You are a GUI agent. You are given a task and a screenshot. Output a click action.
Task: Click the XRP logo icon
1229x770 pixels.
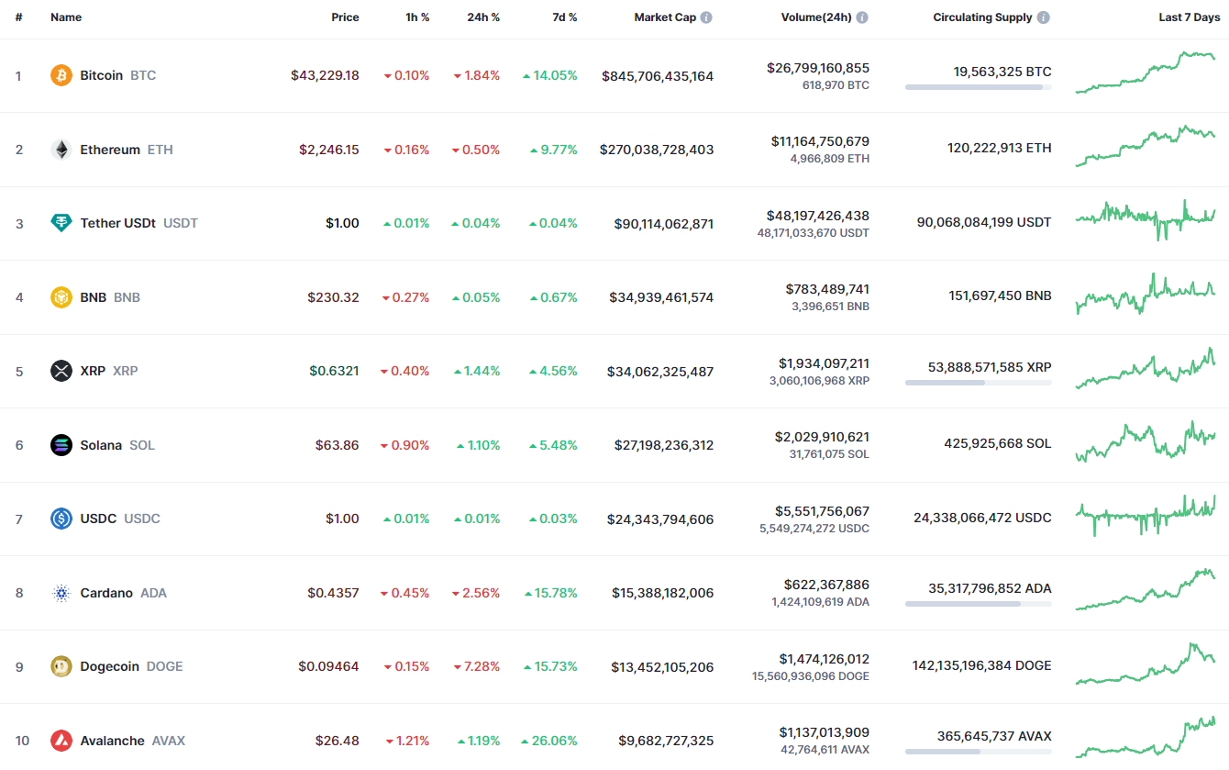click(x=61, y=371)
